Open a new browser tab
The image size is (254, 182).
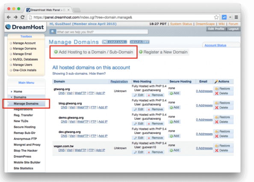(x=77, y=10)
